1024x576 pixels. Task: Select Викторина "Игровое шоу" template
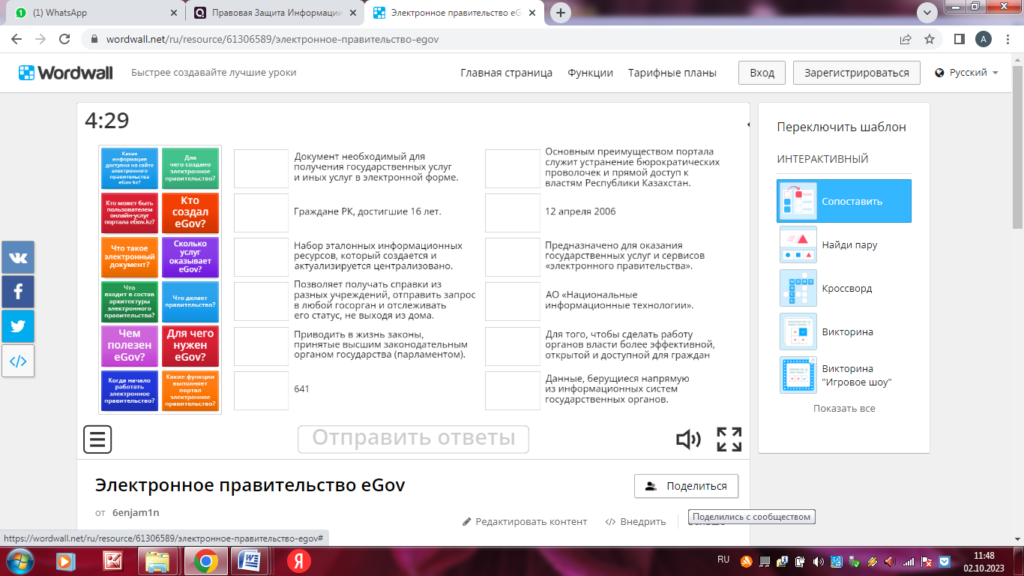(x=844, y=375)
